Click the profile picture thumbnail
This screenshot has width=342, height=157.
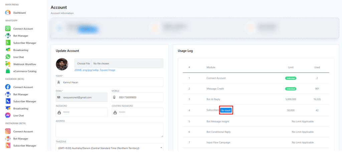(x=62, y=64)
